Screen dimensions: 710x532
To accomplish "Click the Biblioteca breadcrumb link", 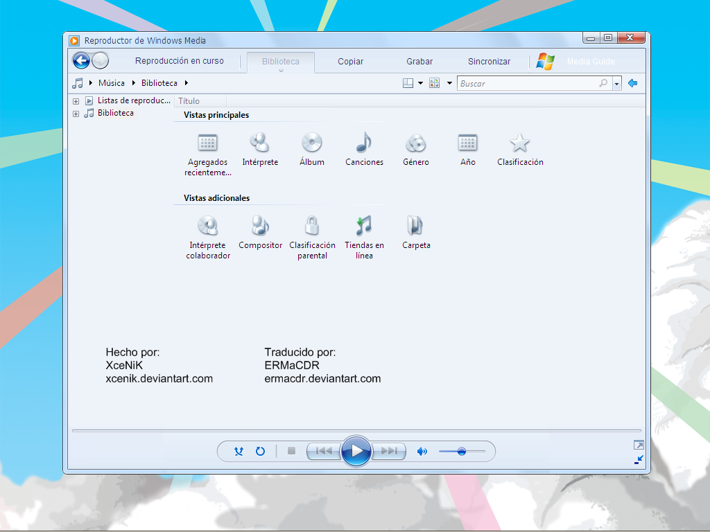I will (159, 83).
